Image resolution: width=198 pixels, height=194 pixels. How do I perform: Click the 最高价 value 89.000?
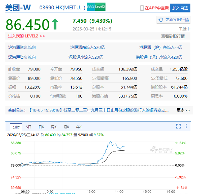click(x=34, y=78)
